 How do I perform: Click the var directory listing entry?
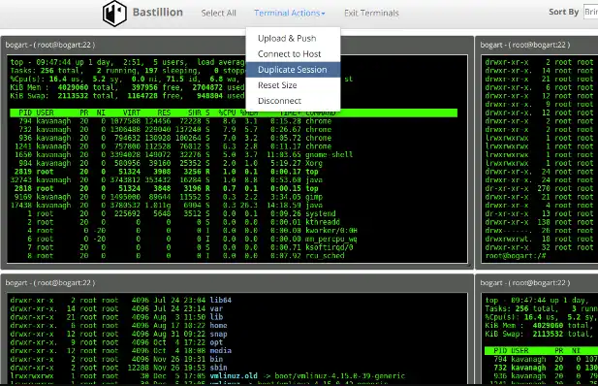pyautogui.click(x=116, y=308)
